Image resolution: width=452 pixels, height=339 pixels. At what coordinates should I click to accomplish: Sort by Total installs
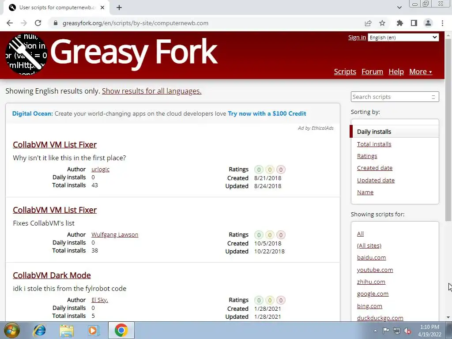pyautogui.click(x=374, y=144)
